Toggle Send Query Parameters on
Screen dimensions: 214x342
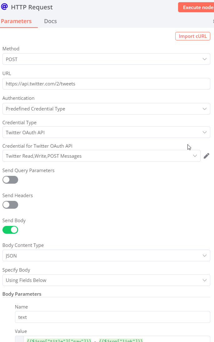coord(10,180)
